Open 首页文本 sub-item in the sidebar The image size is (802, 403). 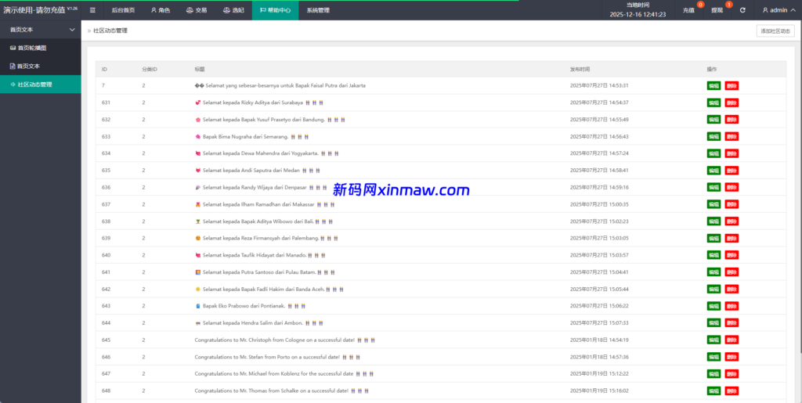41,67
